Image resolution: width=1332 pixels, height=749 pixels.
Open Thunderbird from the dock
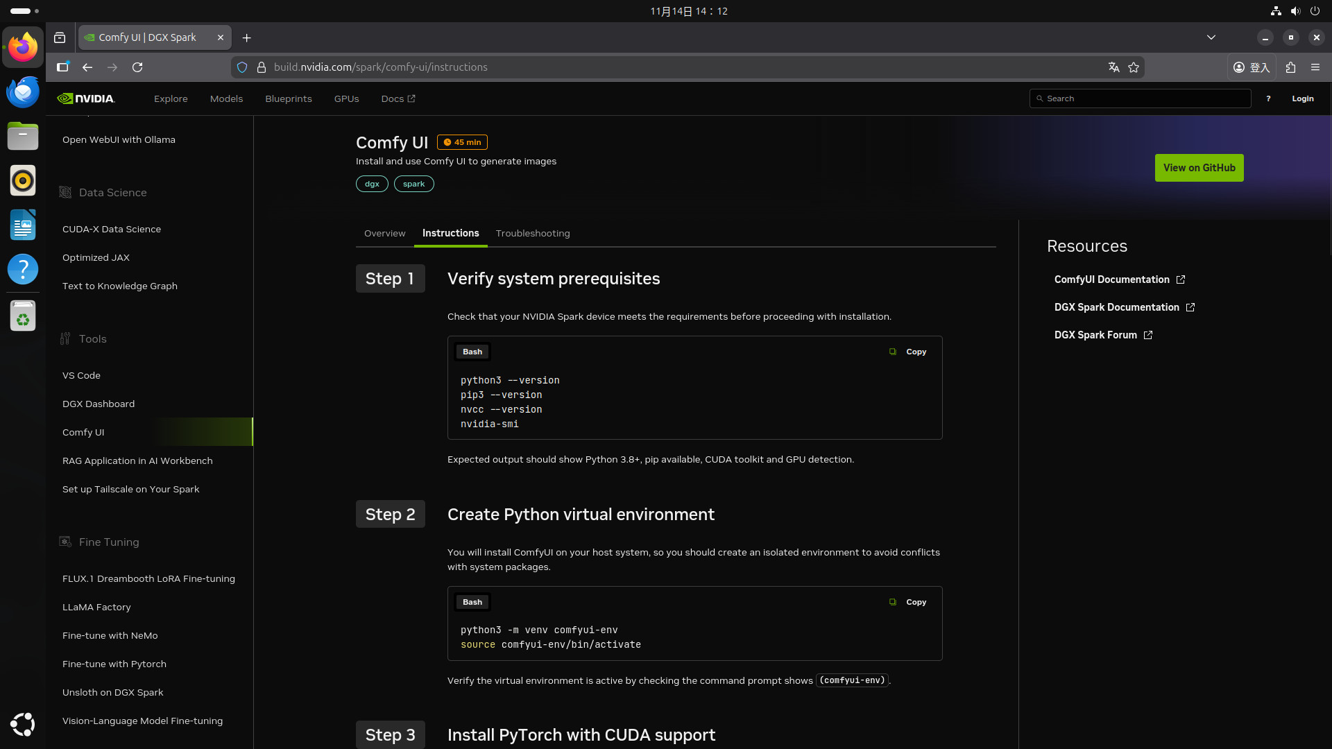(x=23, y=92)
